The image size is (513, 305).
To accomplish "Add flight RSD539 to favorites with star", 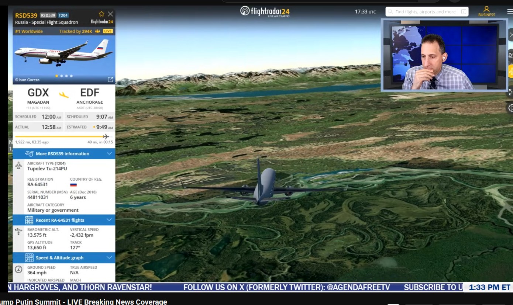I will point(101,14).
